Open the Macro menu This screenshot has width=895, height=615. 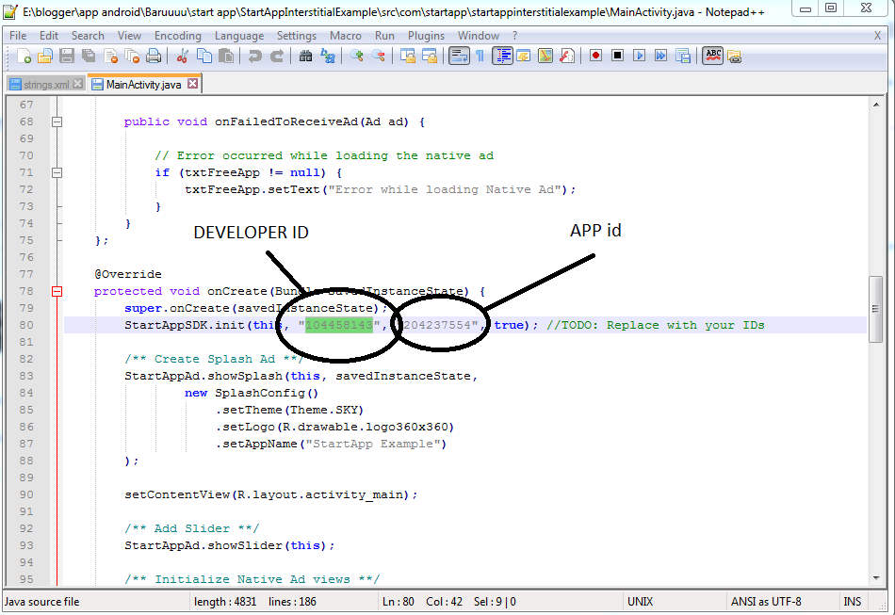pyautogui.click(x=346, y=36)
